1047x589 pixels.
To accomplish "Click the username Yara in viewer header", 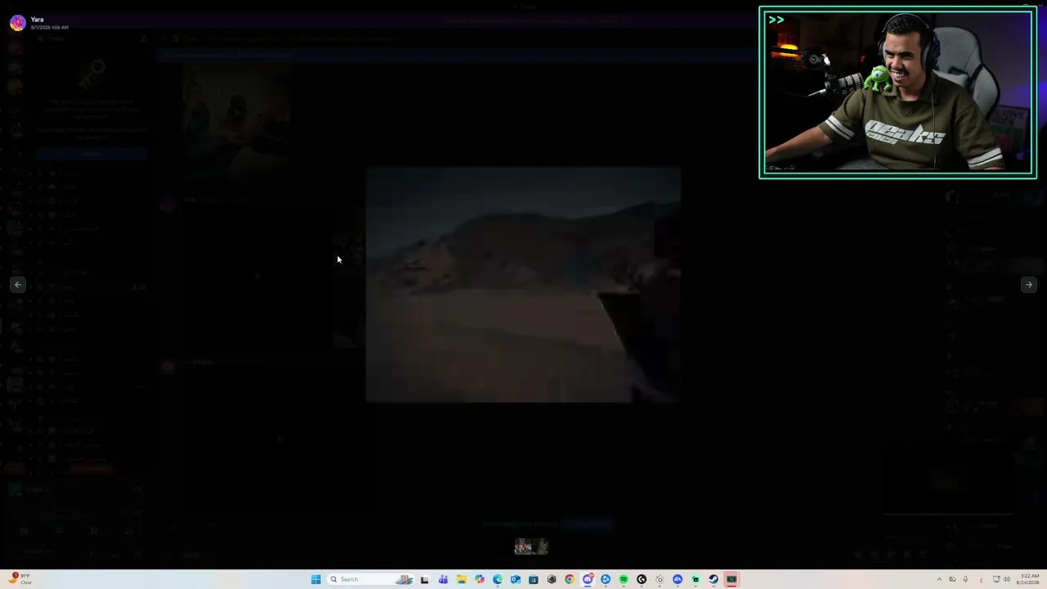I will coord(37,20).
